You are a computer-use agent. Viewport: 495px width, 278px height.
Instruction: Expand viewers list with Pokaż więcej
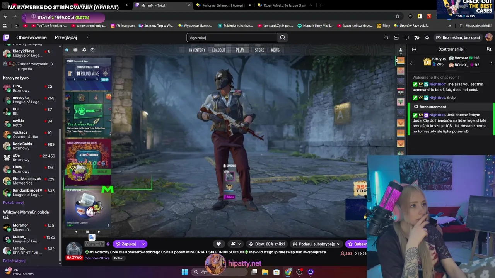(x=14, y=261)
